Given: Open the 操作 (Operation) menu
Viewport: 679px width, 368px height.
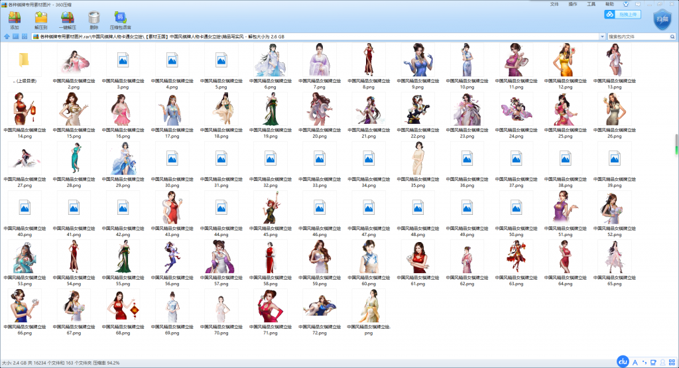Looking at the screenshot, I should [x=573, y=4].
